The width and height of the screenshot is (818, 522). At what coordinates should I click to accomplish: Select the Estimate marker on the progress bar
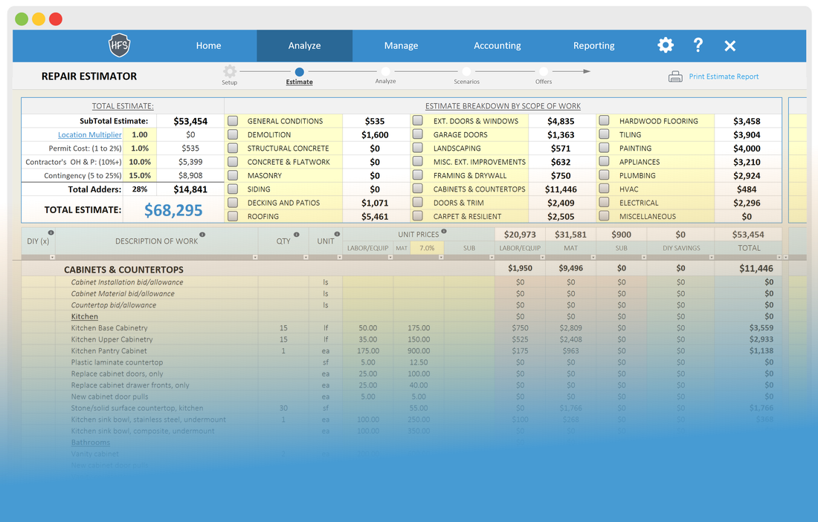[300, 71]
